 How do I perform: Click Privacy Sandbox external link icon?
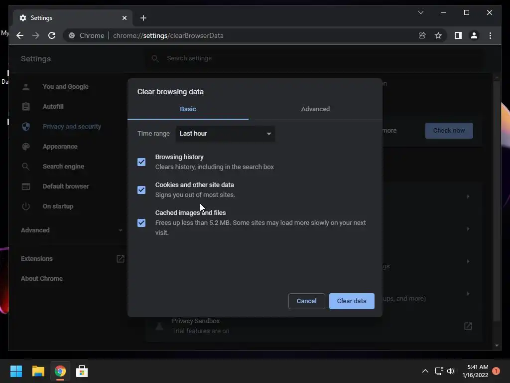(468, 326)
